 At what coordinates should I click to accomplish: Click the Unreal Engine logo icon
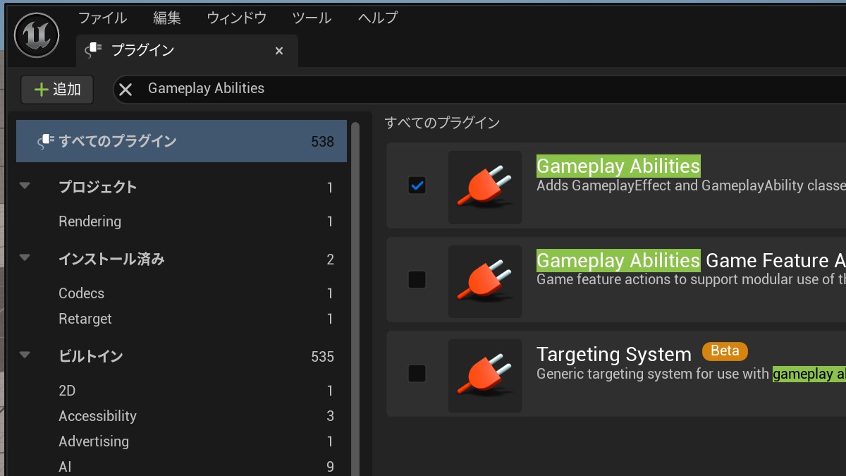click(x=37, y=35)
